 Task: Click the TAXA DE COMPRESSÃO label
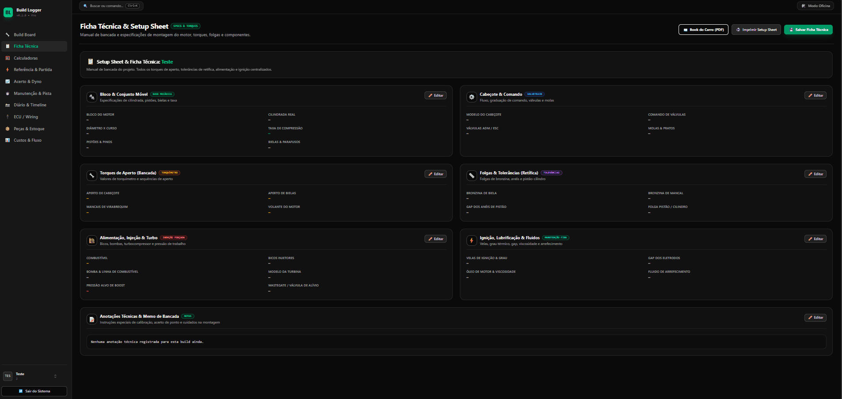285,128
